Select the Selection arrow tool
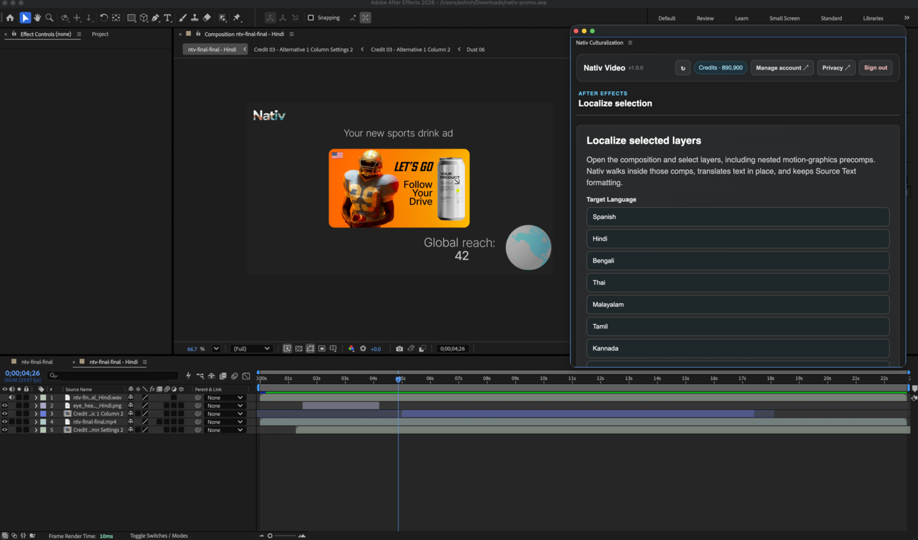The image size is (918, 540). (x=25, y=18)
